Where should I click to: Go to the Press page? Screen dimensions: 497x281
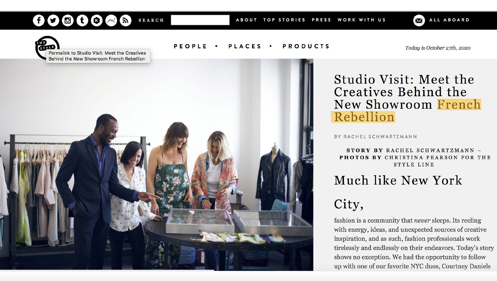[321, 20]
